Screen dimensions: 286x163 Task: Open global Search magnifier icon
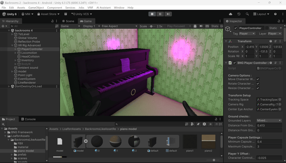point(247,14)
